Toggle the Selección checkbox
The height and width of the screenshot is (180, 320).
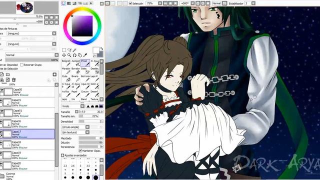point(130,3)
